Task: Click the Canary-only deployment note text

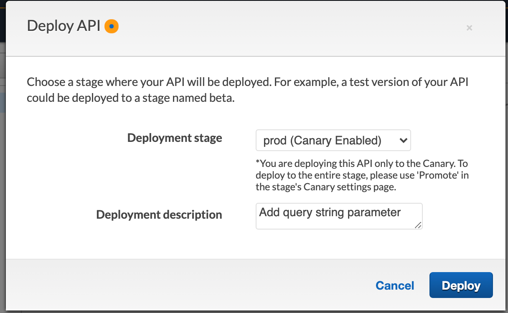Action: (362, 175)
